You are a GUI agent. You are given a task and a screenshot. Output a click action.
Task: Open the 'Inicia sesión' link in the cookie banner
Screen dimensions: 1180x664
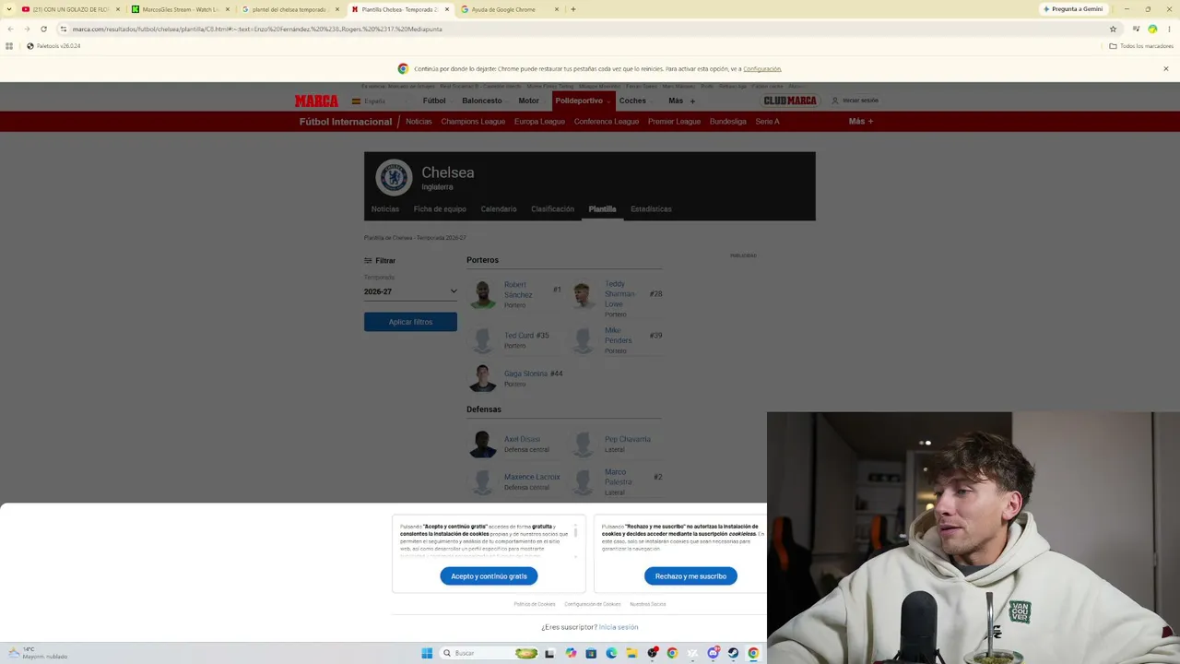point(619,627)
